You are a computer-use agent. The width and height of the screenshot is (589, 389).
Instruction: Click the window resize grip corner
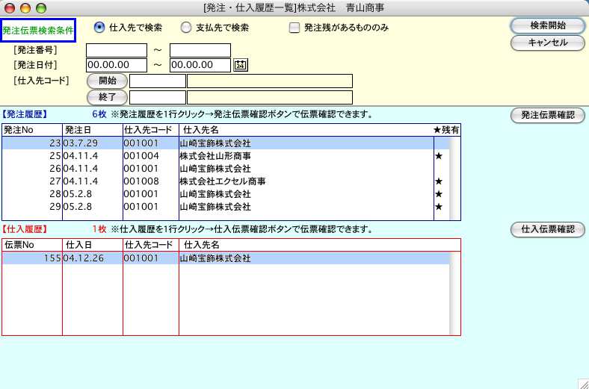(582, 383)
